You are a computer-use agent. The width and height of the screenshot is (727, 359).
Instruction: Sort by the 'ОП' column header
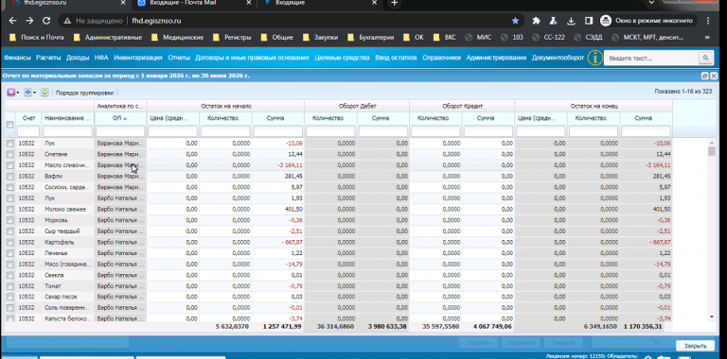(x=120, y=118)
